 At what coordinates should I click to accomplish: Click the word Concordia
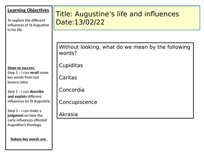[x=72, y=90]
